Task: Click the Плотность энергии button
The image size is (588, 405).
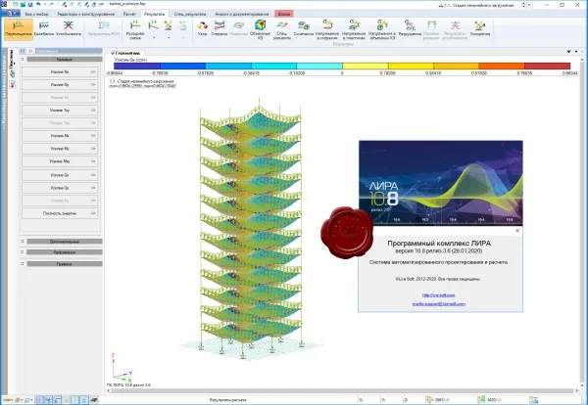Action: [x=60, y=213]
